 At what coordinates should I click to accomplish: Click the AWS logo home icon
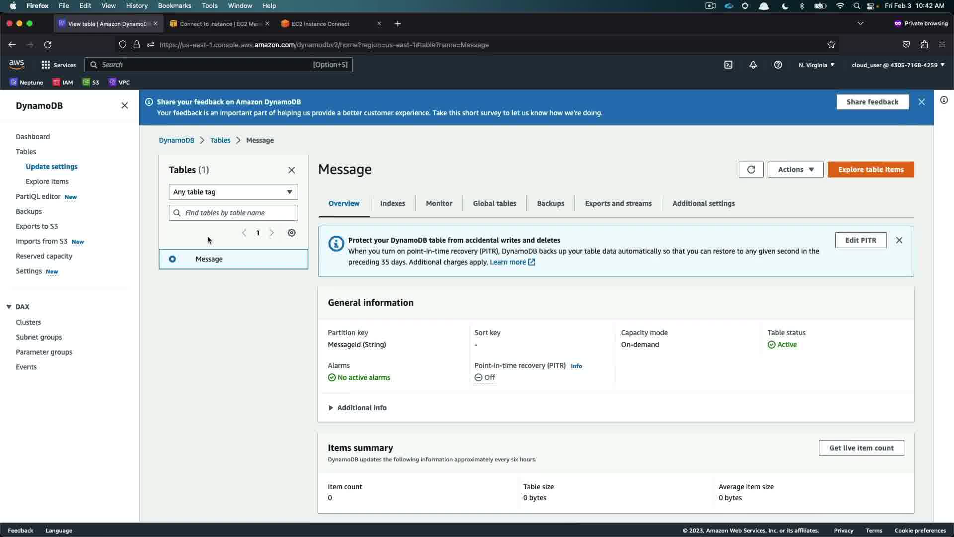click(16, 65)
